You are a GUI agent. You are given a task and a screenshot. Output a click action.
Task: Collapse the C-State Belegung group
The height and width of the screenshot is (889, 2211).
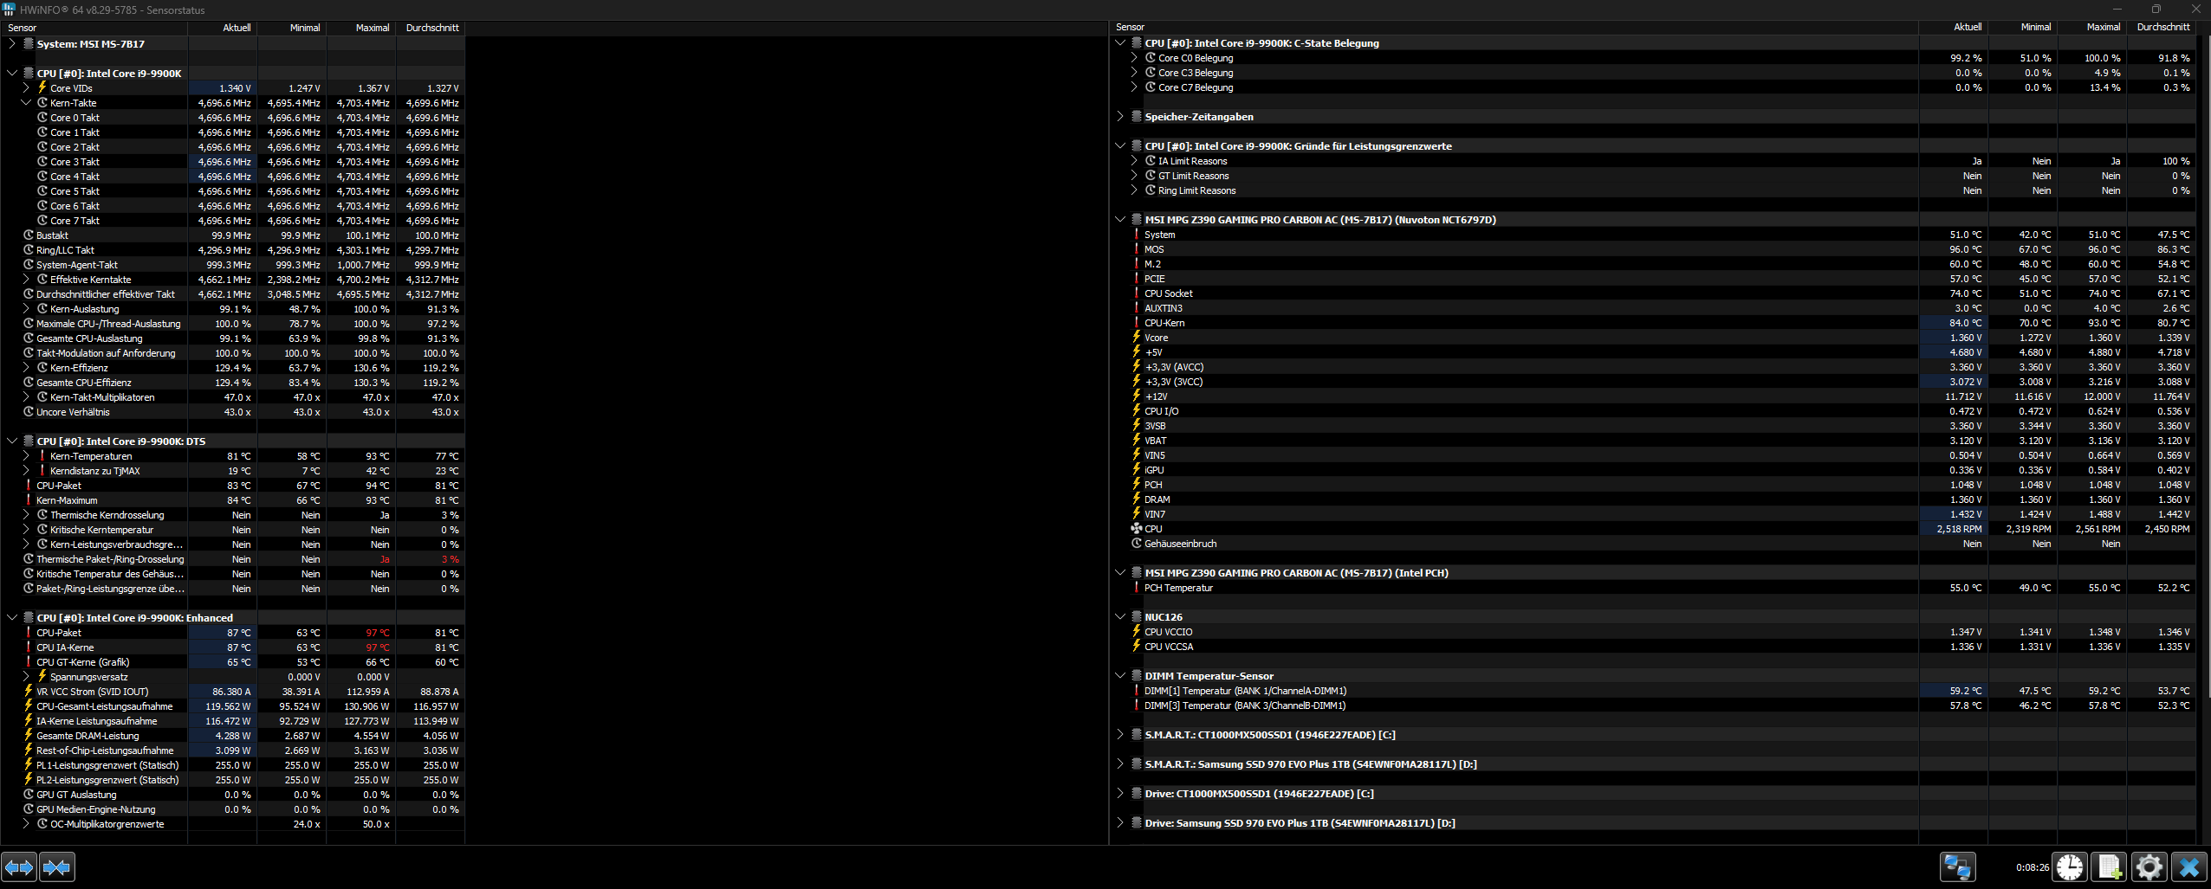(x=1120, y=42)
